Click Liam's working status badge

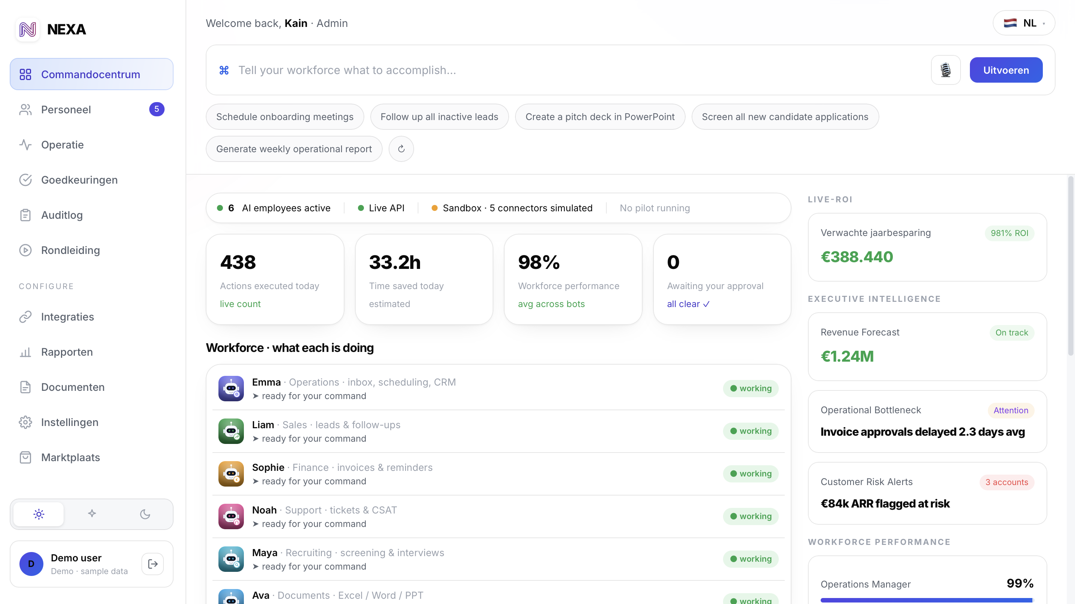point(751,431)
